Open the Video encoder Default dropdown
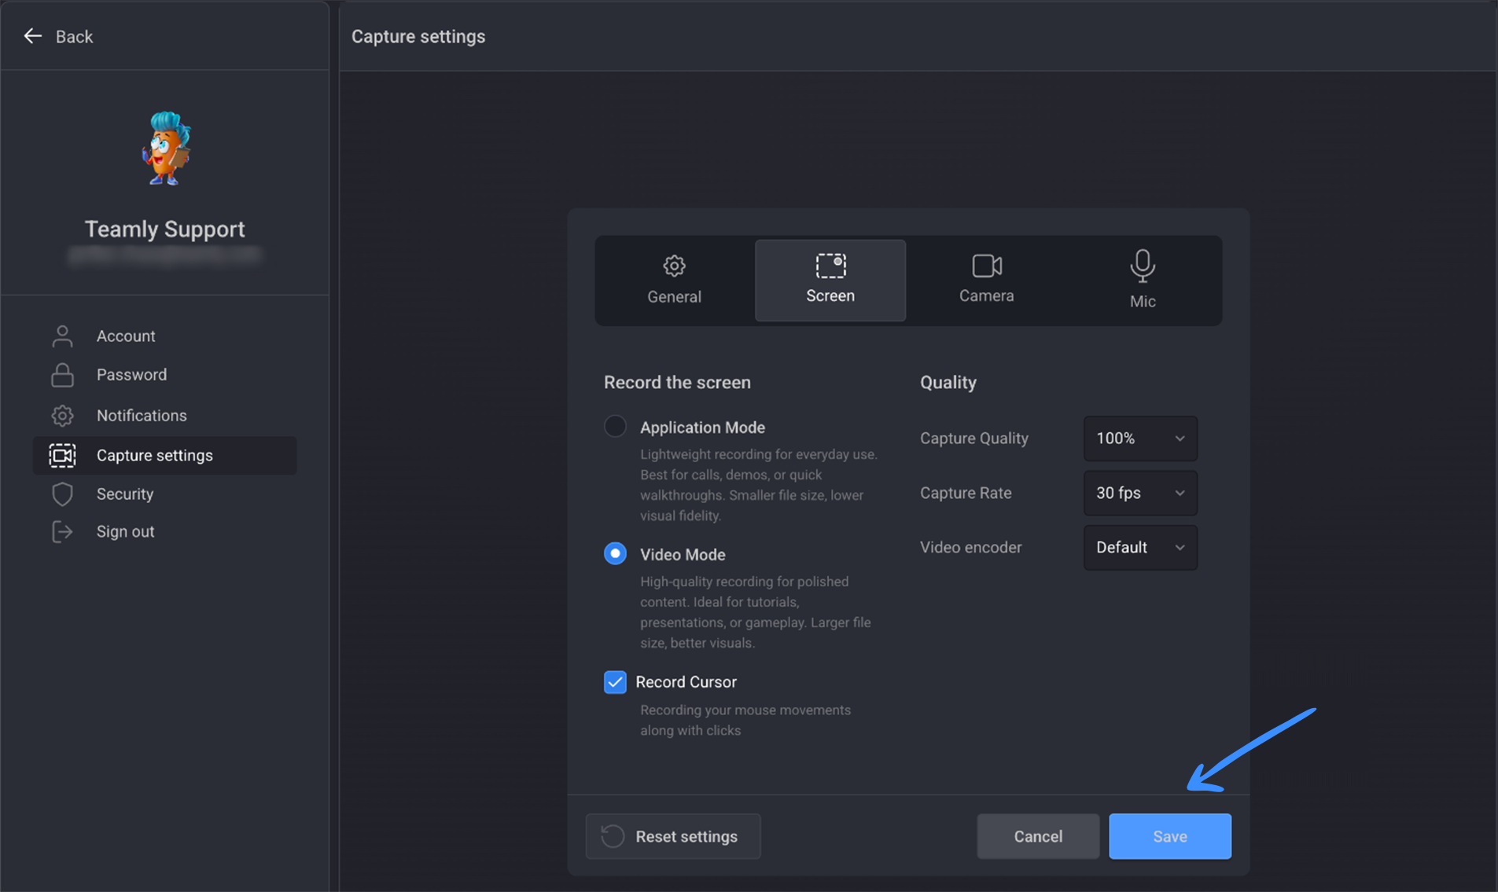Viewport: 1498px width, 892px height. (1140, 547)
